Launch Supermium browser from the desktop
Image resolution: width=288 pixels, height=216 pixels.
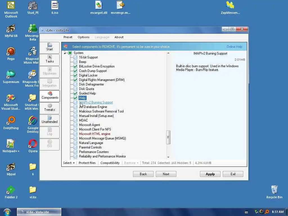tap(11, 77)
